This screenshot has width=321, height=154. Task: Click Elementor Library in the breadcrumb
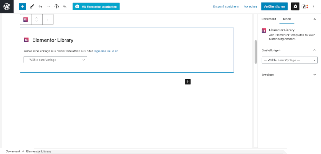pos(39,152)
